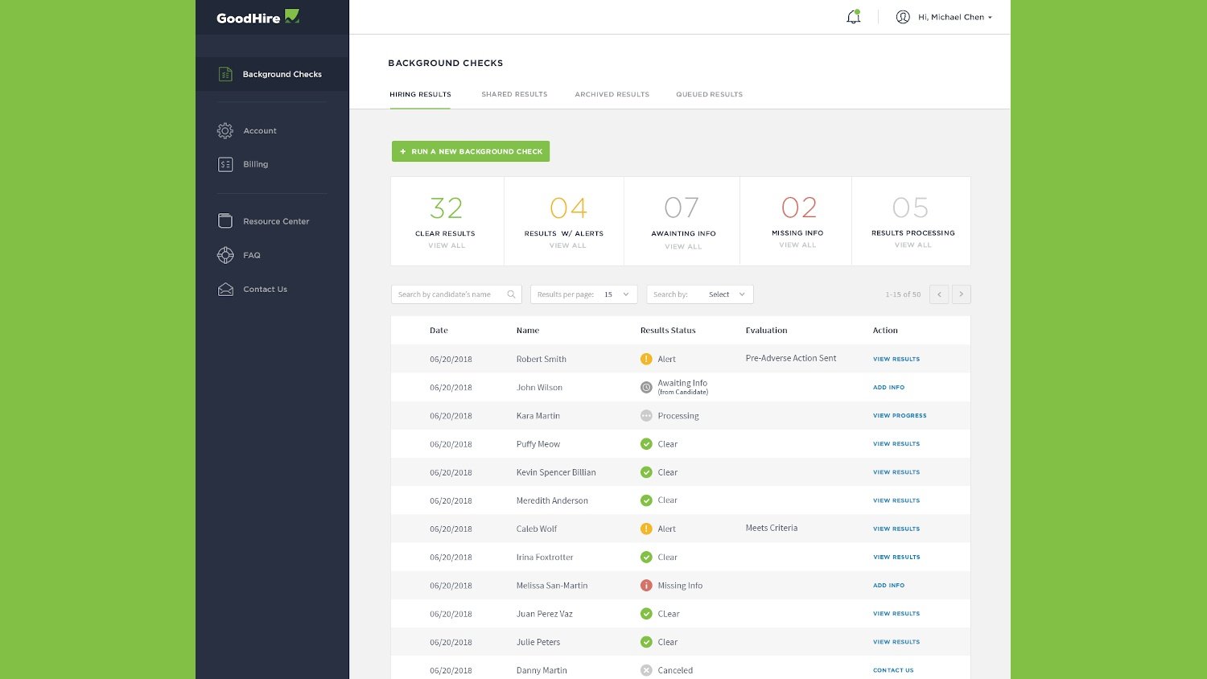Click the FAQ life-ring icon
This screenshot has height=679, width=1207.
225,255
